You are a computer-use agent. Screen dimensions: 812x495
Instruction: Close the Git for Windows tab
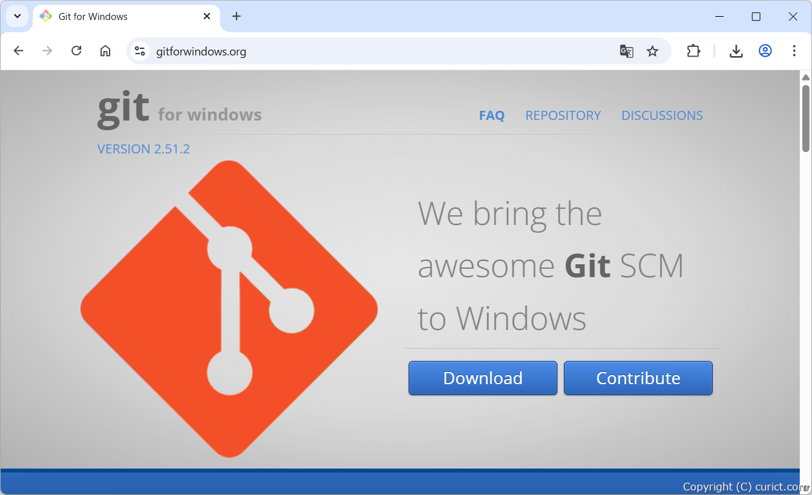[207, 16]
